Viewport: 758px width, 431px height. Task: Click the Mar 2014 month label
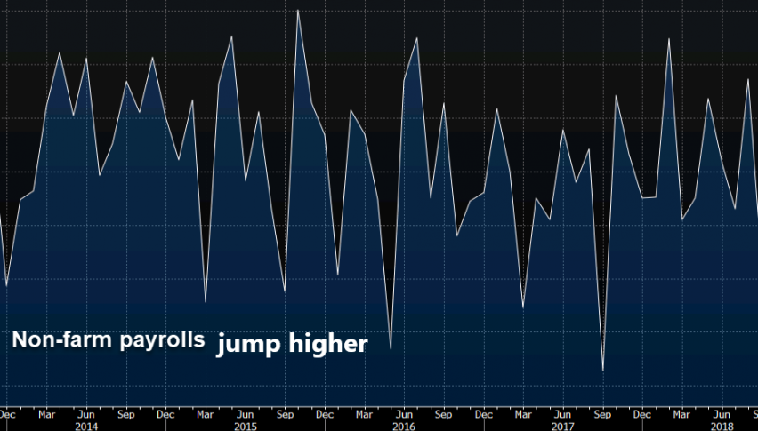tap(46, 413)
